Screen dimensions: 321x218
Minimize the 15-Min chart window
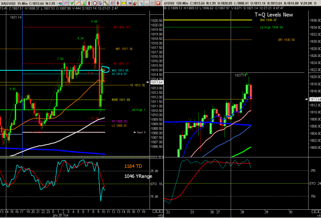pos(147,3)
